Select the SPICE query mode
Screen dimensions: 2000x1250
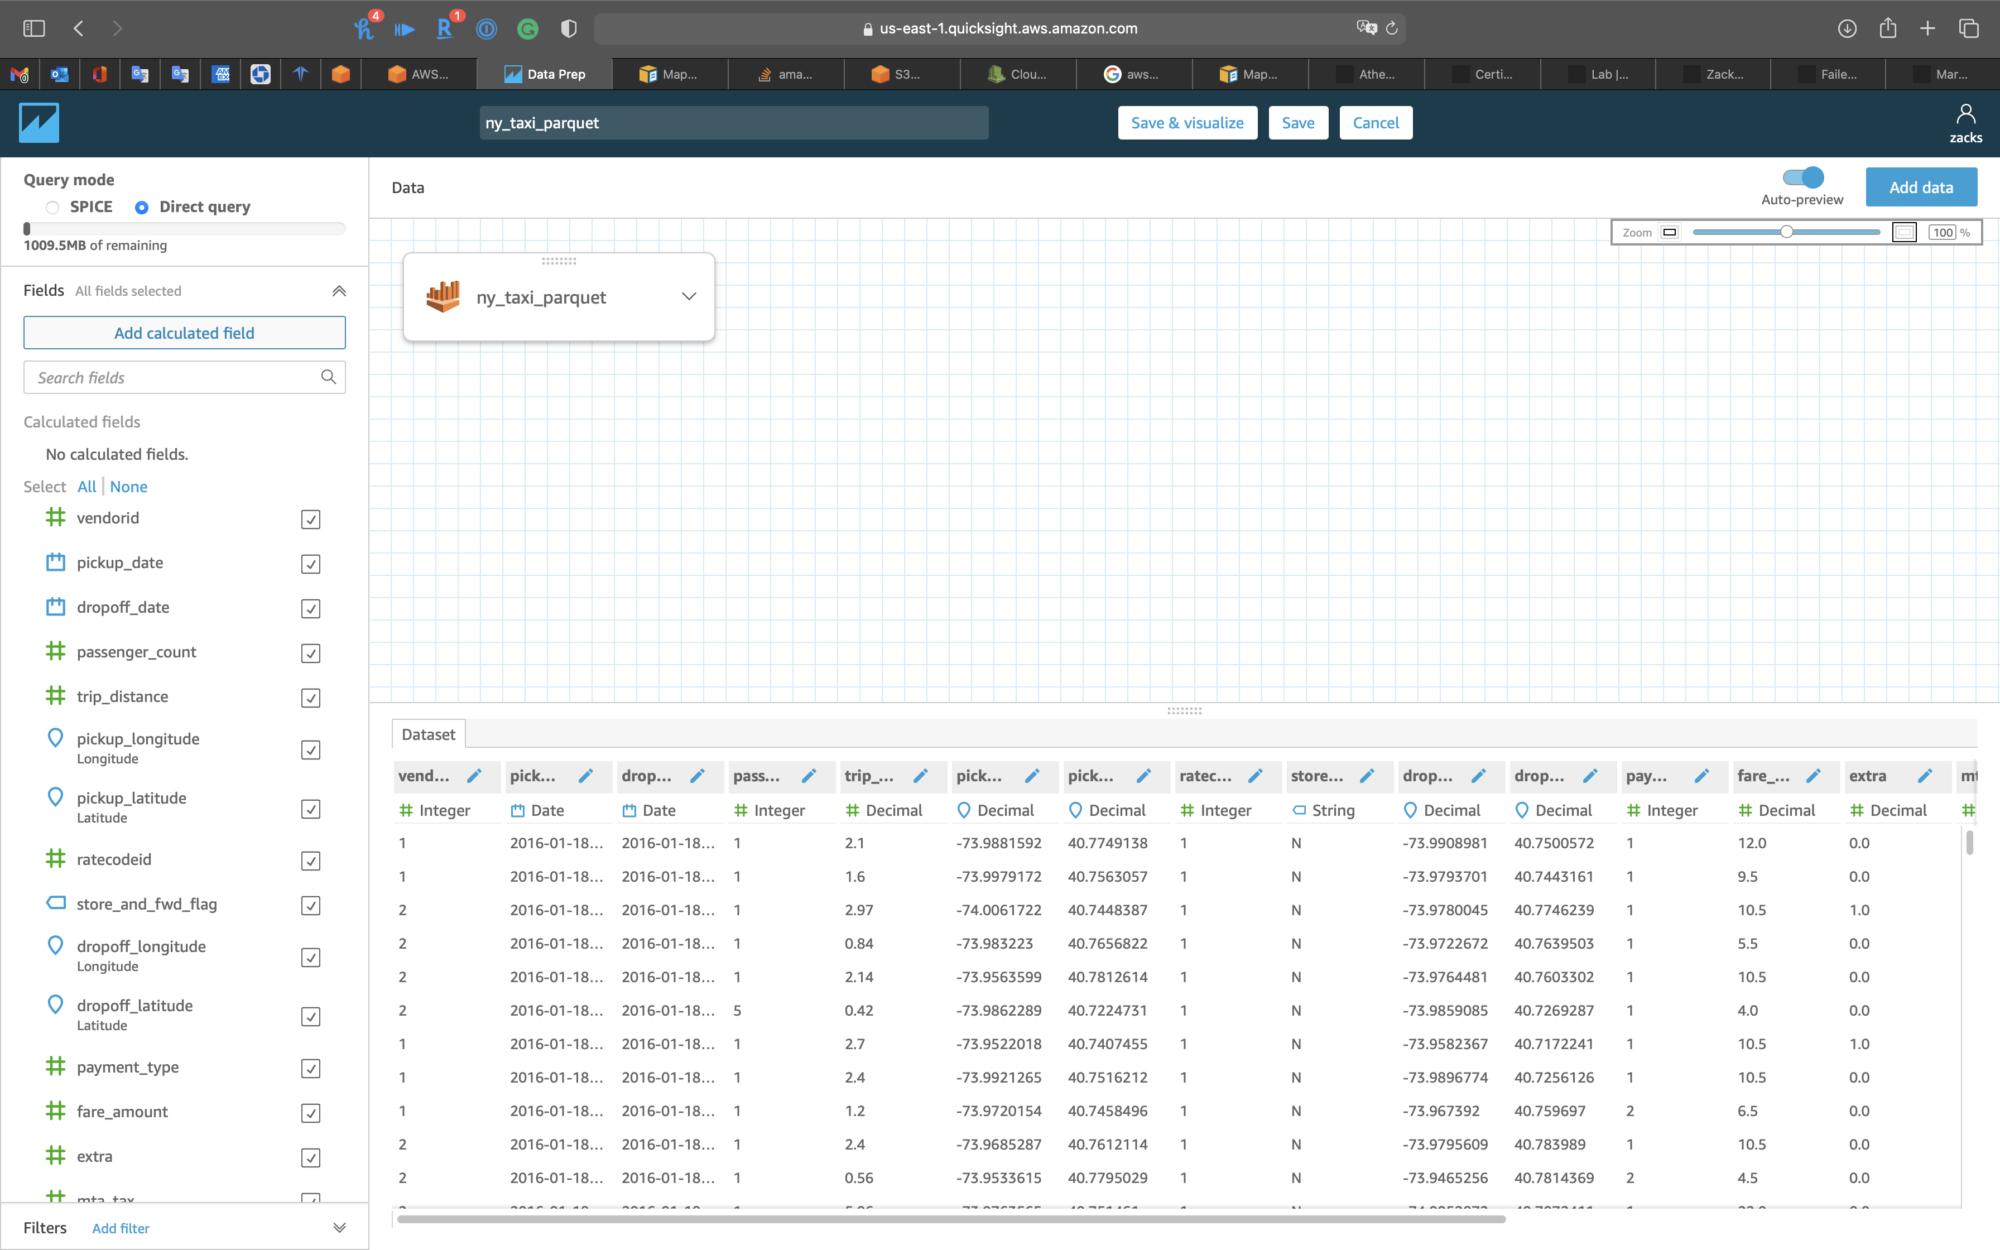click(x=53, y=208)
